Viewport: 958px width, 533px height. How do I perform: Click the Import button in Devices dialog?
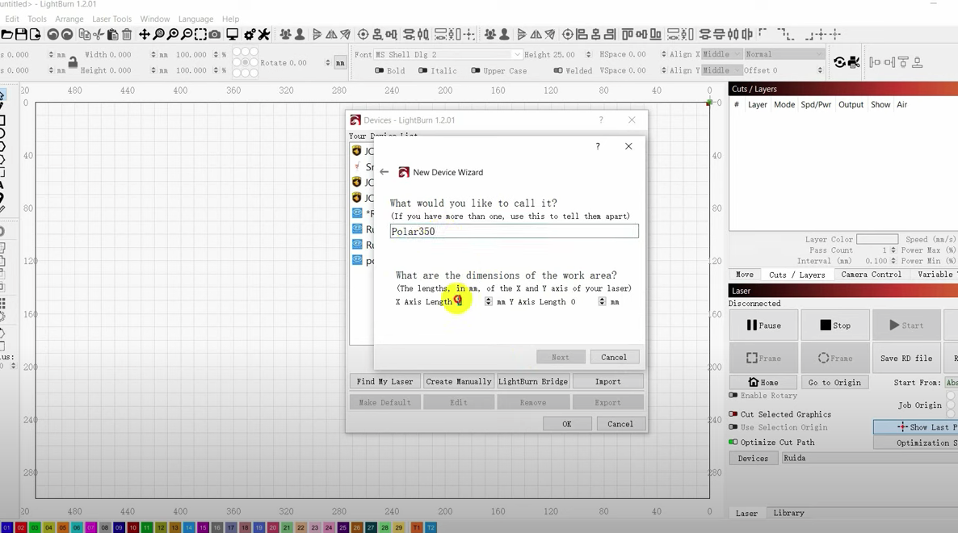coord(608,382)
